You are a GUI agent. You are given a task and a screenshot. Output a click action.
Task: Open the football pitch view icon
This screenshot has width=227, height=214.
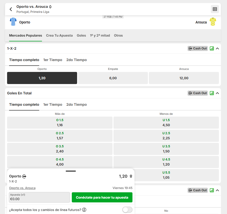coord(215,9)
